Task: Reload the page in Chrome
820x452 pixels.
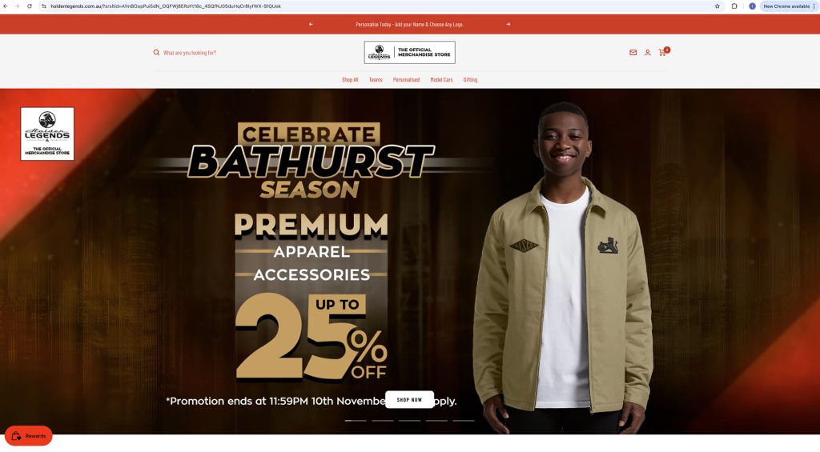Action: 30,6
